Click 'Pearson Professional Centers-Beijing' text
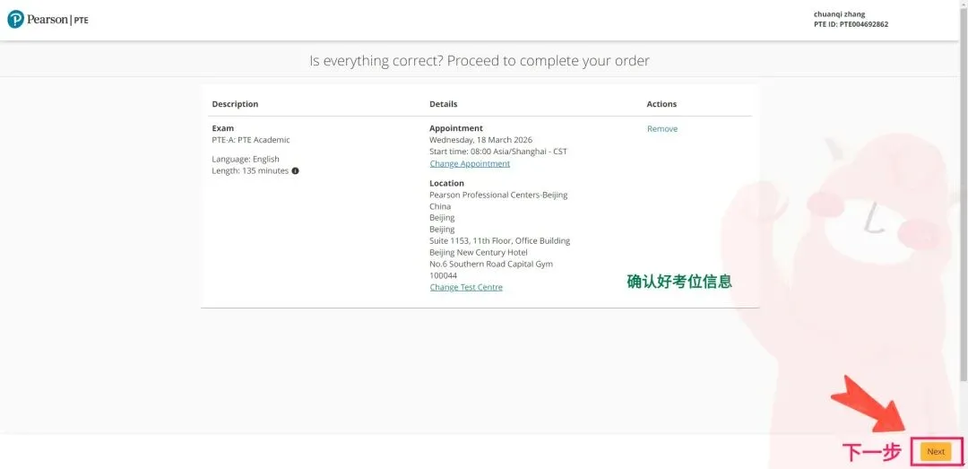Image resolution: width=968 pixels, height=469 pixels. [x=498, y=195]
